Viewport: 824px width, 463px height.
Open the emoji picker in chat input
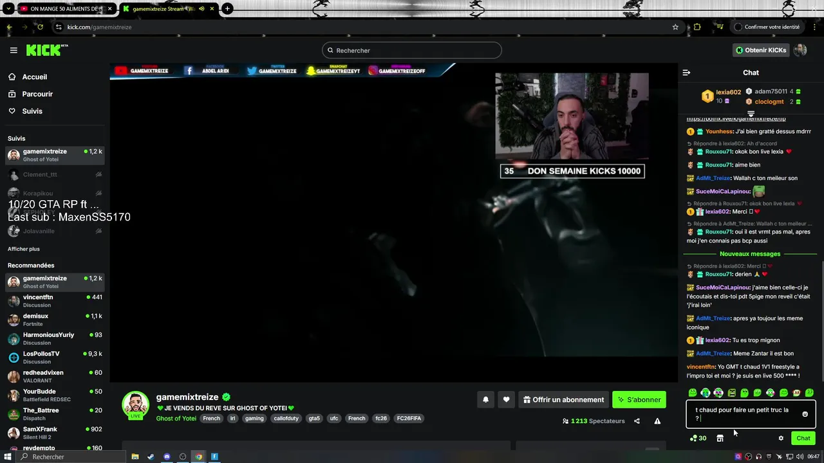[805, 414]
